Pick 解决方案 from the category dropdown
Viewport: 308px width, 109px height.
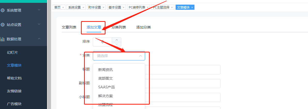(x=106, y=96)
